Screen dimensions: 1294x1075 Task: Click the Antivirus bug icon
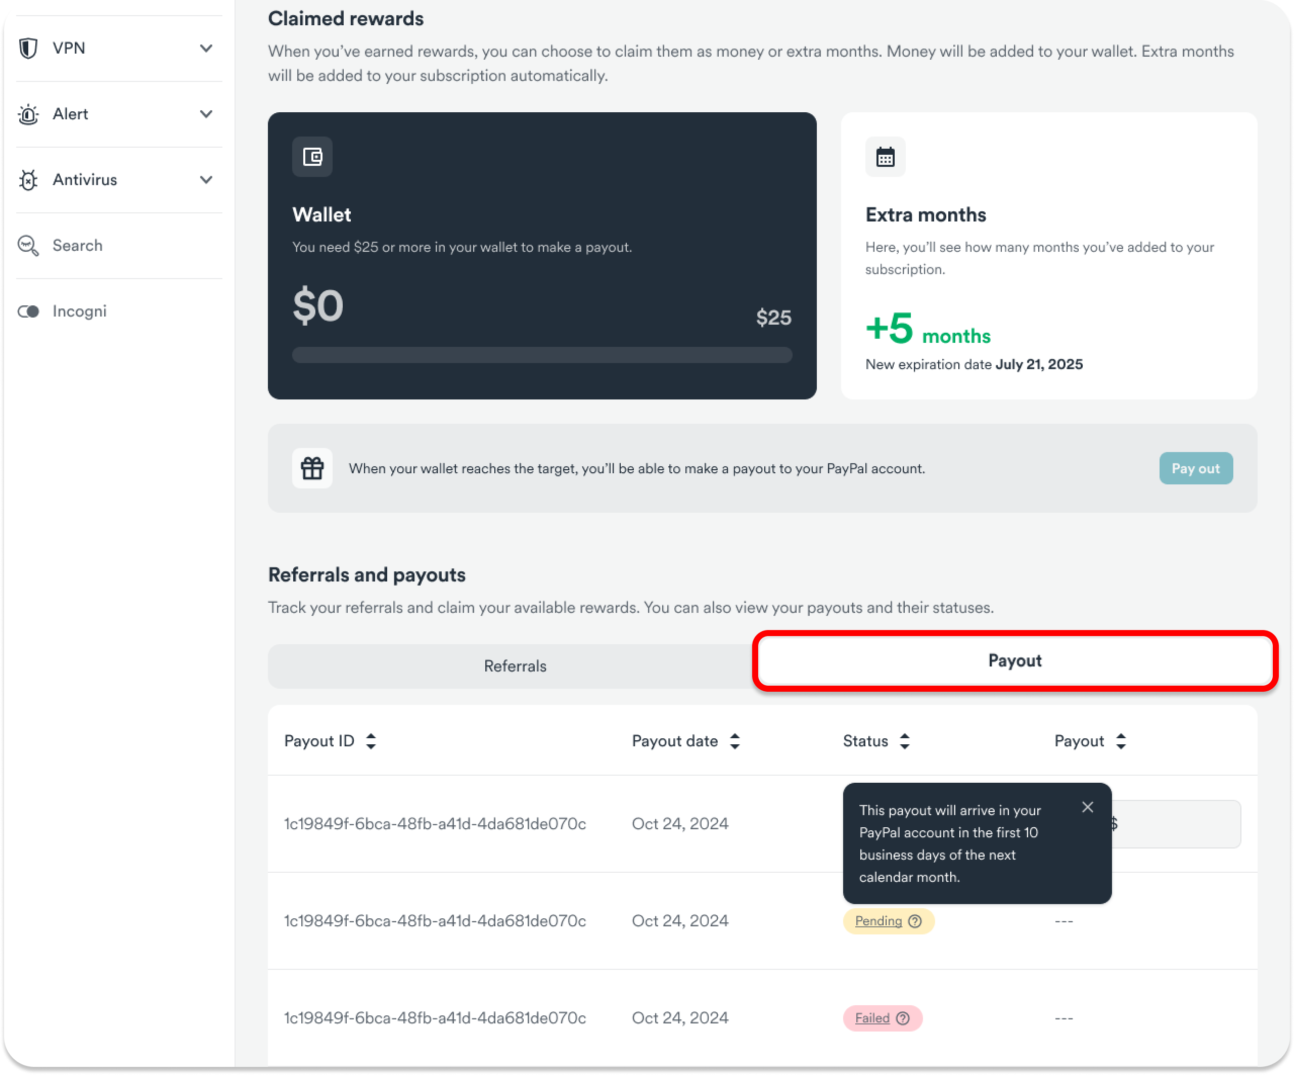click(28, 180)
